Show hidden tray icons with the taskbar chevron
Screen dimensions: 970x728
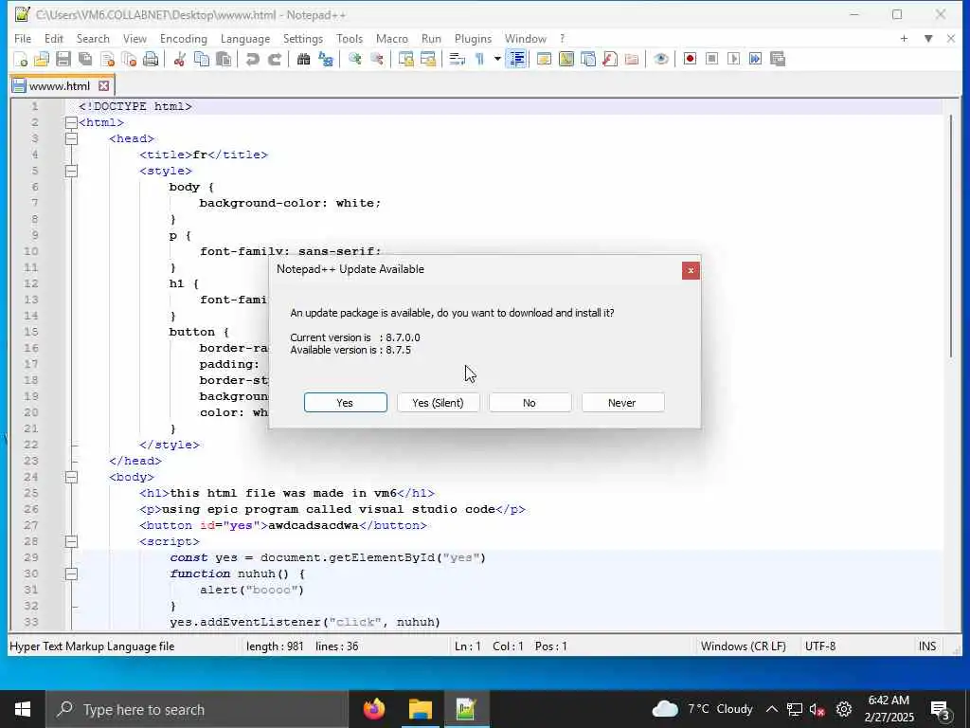click(x=771, y=709)
